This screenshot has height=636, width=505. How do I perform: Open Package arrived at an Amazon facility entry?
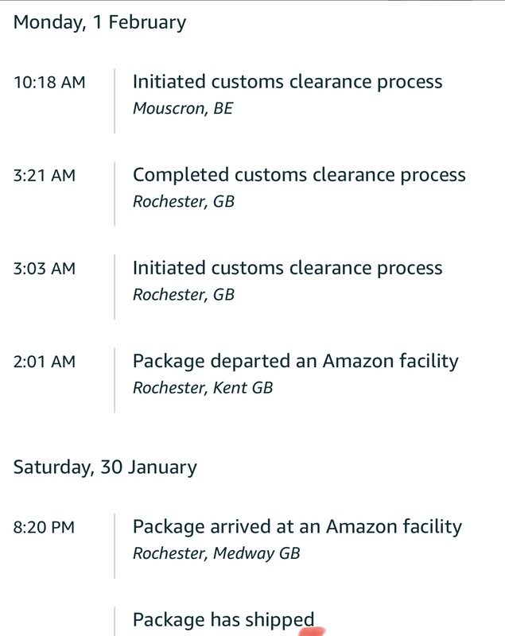(x=297, y=526)
